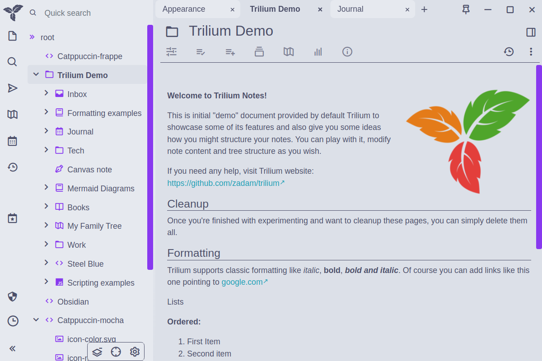Open the basic properties ribbon tab
The width and height of the screenshot is (542, 361).
click(x=171, y=51)
